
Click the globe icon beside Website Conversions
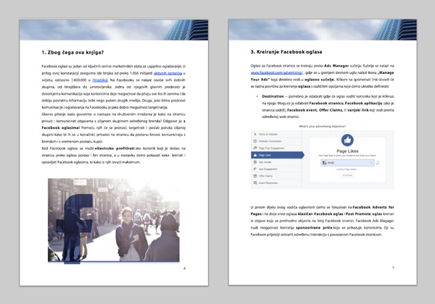pyautogui.click(x=255, y=141)
